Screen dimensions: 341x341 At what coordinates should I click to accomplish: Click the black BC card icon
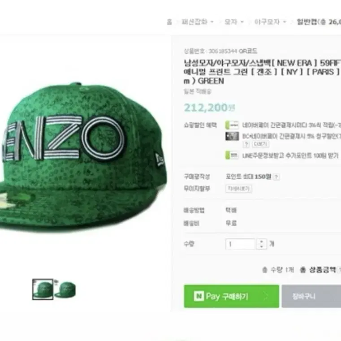click(x=232, y=136)
